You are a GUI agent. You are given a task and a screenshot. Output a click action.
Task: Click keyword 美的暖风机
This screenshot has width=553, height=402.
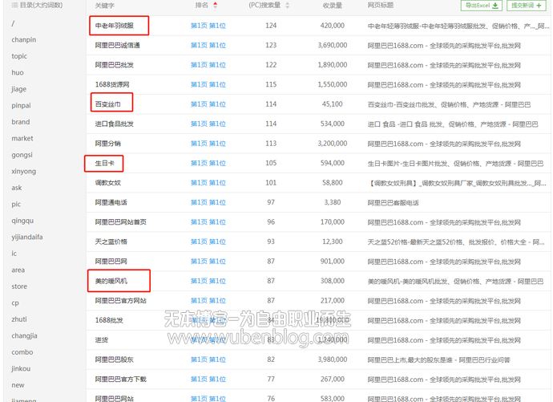click(111, 281)
